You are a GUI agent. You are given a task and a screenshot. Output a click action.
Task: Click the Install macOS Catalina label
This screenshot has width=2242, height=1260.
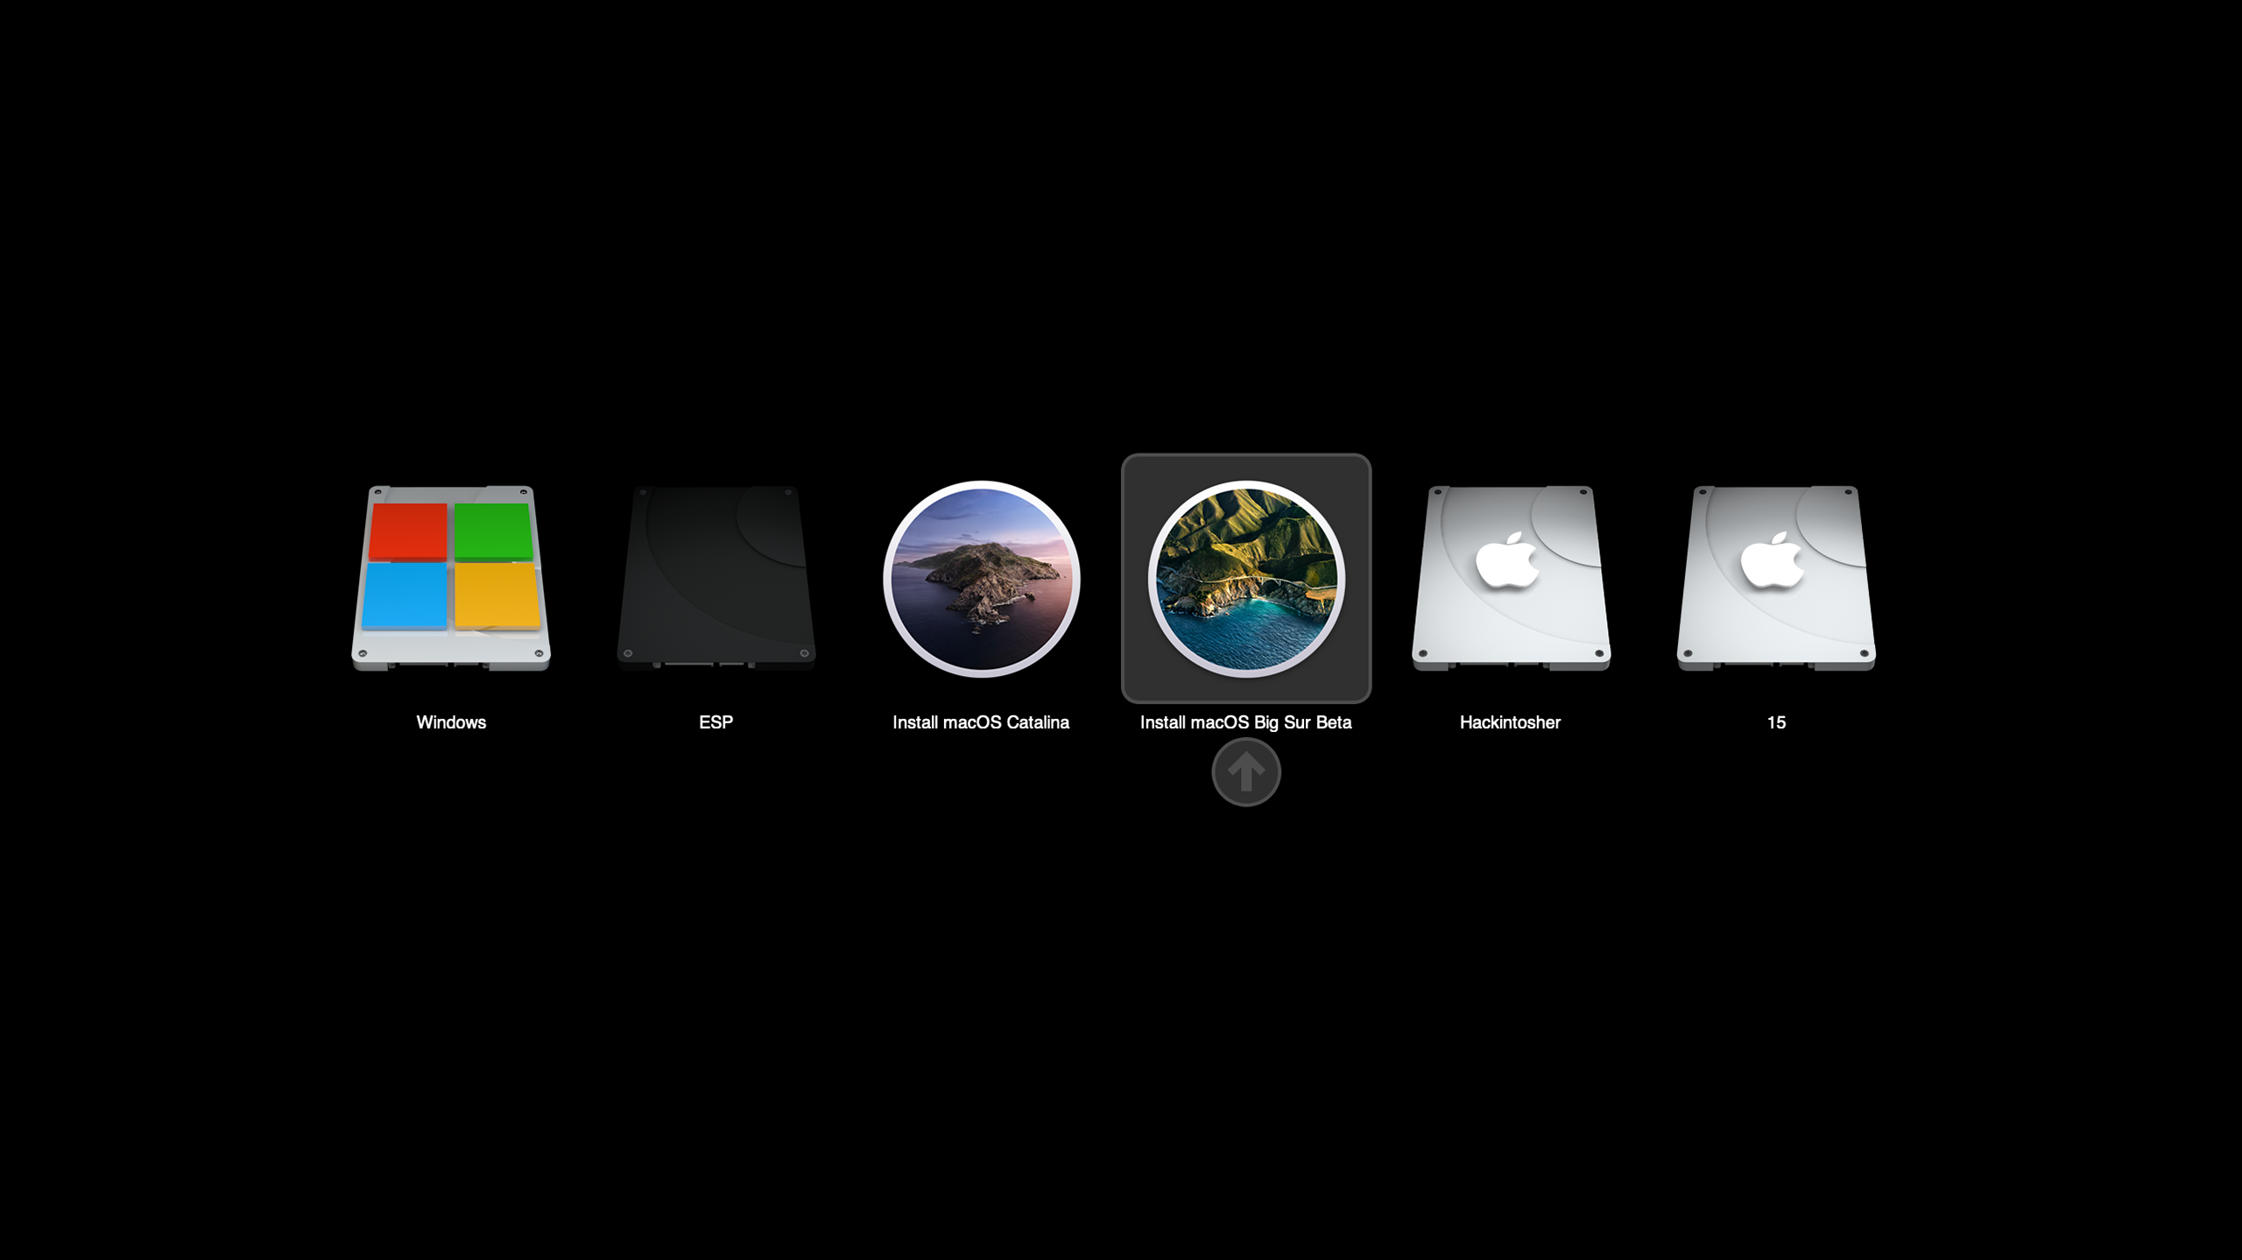[981, 722]
